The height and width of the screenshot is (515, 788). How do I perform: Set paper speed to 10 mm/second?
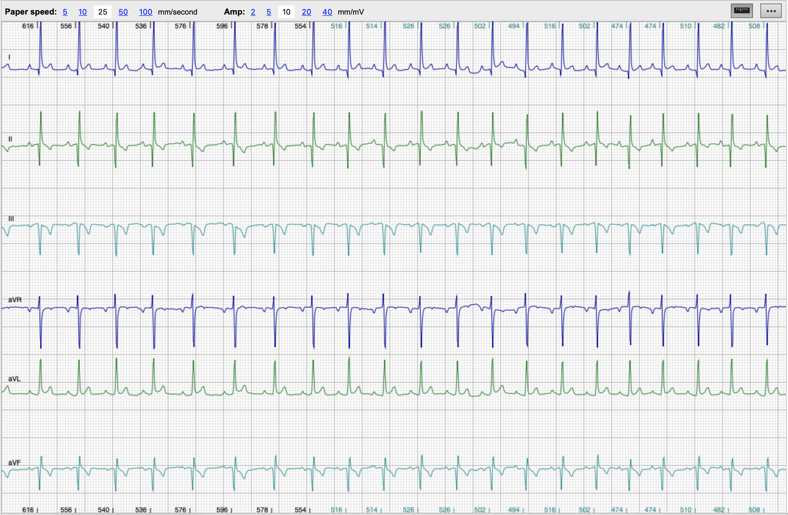pos(82,12)
